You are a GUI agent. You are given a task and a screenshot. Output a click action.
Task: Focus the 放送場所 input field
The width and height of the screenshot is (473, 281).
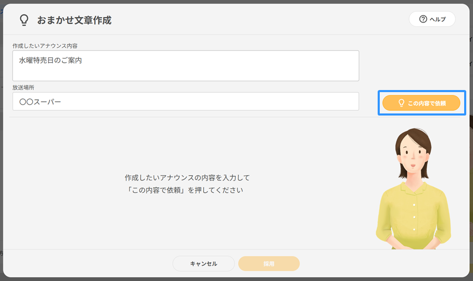point(185,101)
